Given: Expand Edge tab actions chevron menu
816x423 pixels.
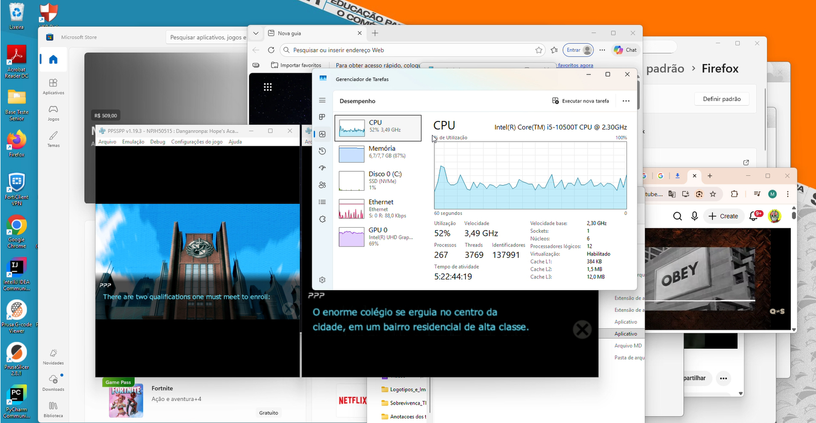Looking at the screenshot, I should coord(256,33).
